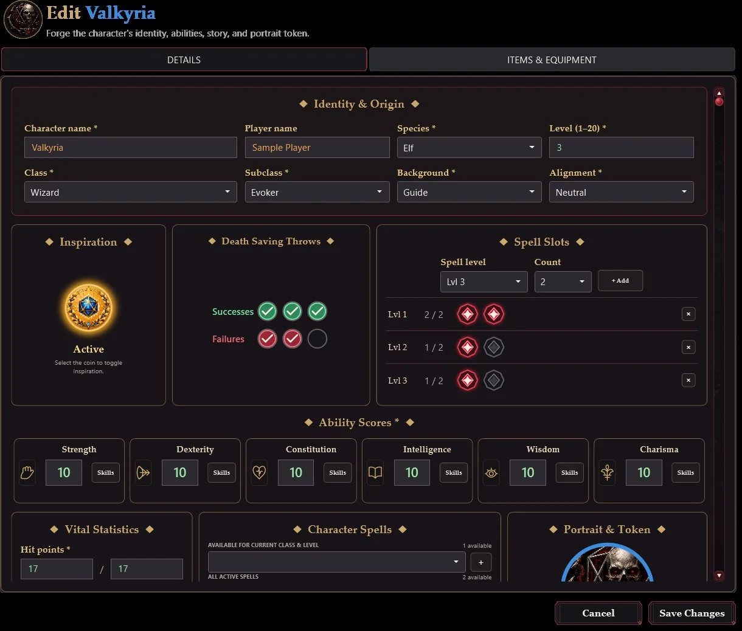Open Charisma Skills
Viewport: 742px width, 631px height.
click(x=685, y=472)
